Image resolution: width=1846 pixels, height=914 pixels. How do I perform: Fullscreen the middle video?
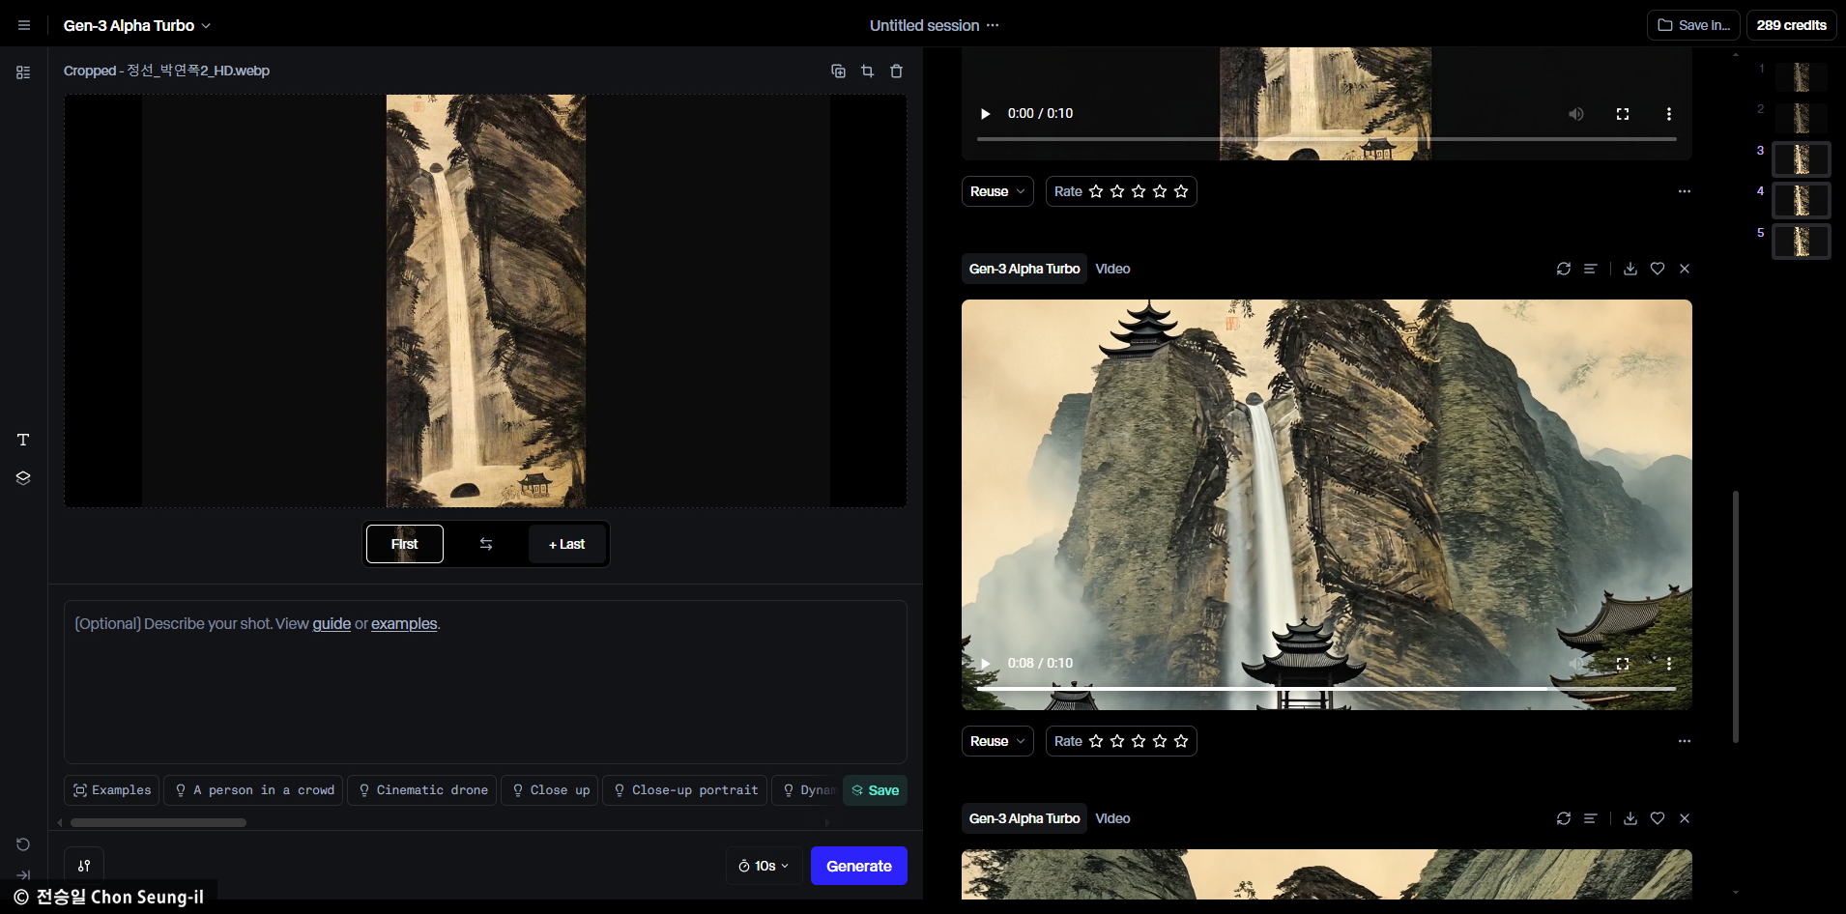1623,664
